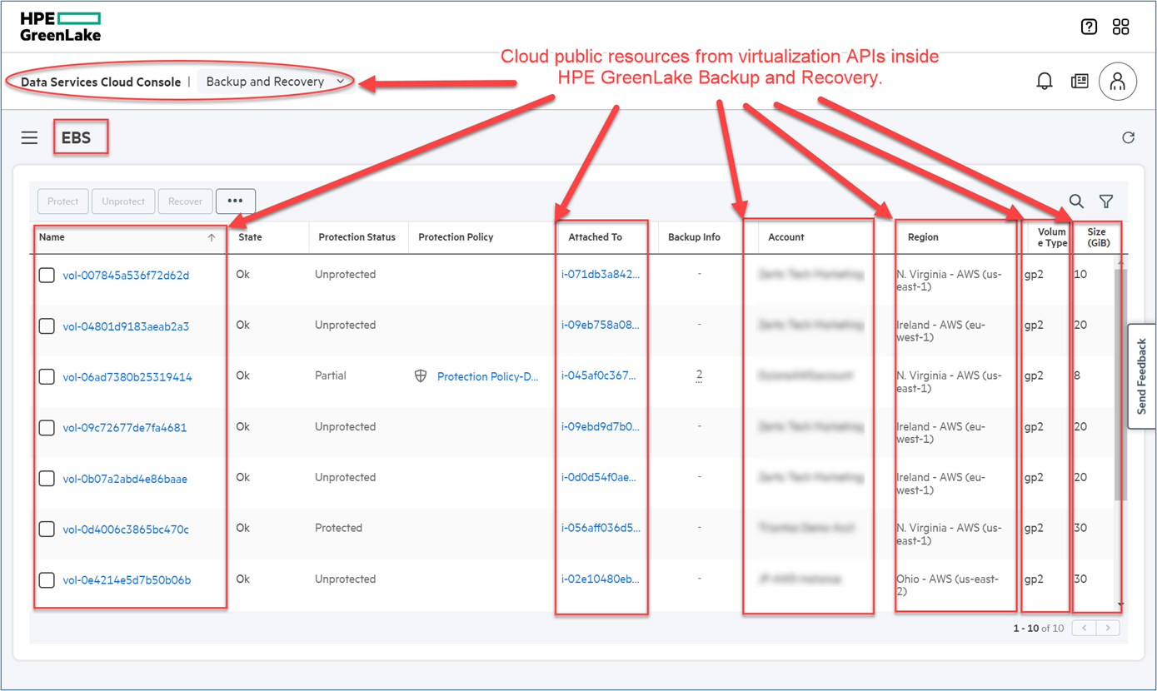This screenshot has height=691, width=1157.
Task: Select checkbox for vol-06ad7380b25319414
Action: point(47,377)
